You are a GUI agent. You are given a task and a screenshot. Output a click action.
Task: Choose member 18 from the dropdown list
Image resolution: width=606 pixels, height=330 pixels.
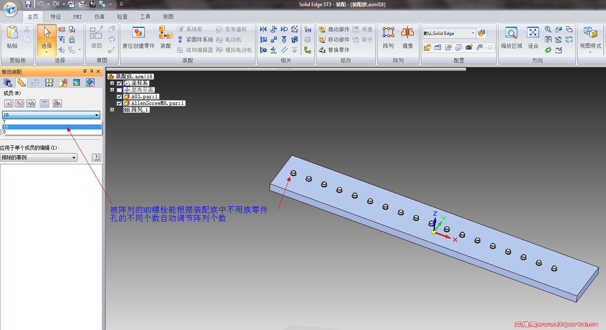click(x=52, y=127)
